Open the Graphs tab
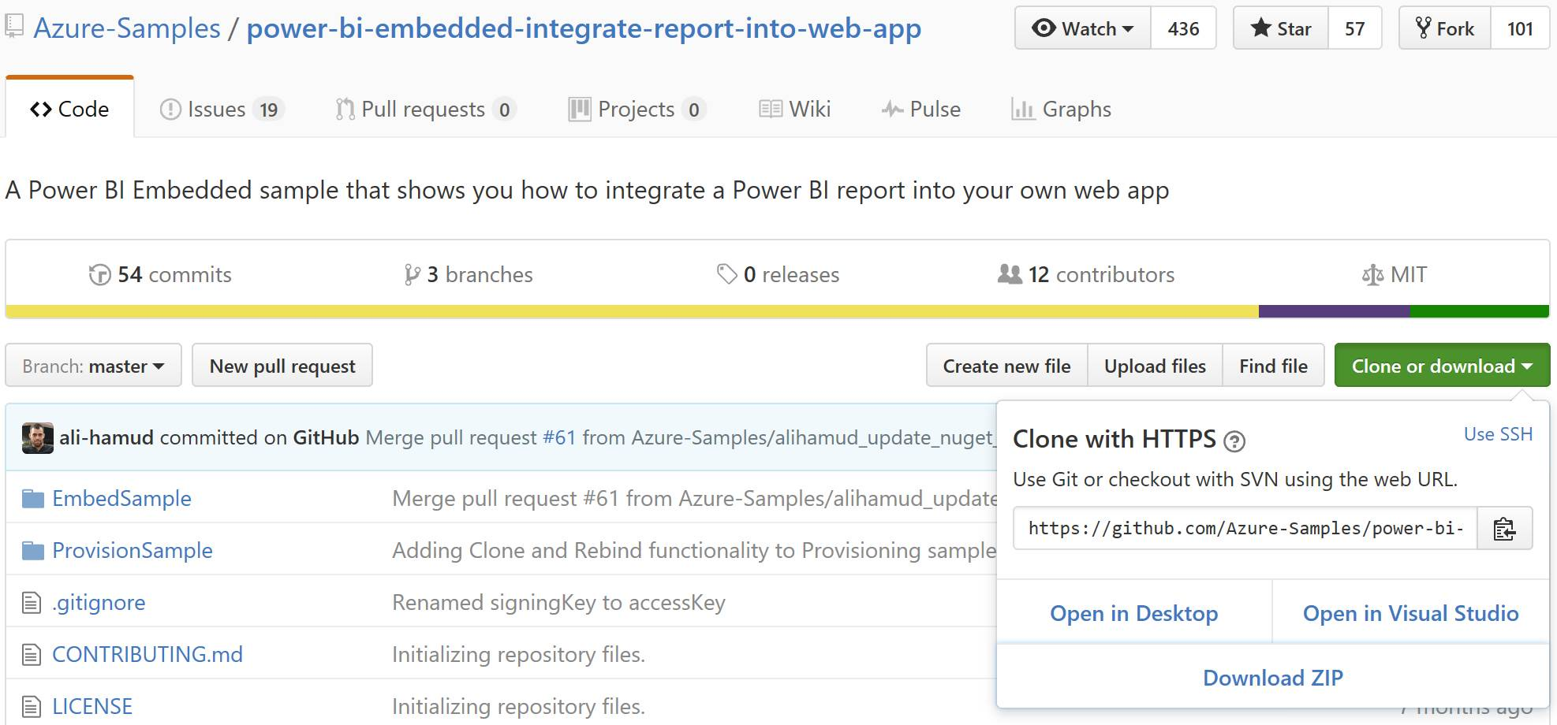1557x725 pixels. pos(1061,109)
